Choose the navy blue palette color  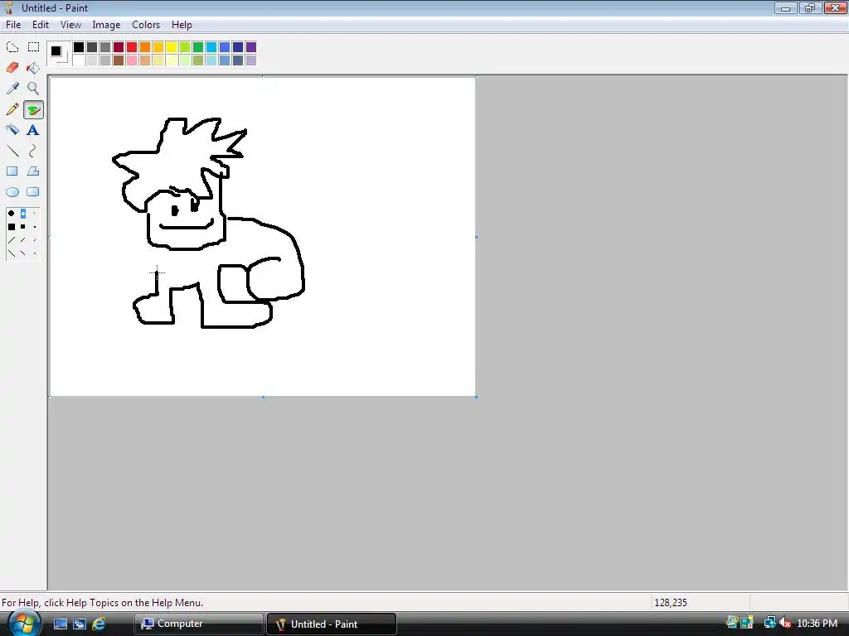coord(238,47)
